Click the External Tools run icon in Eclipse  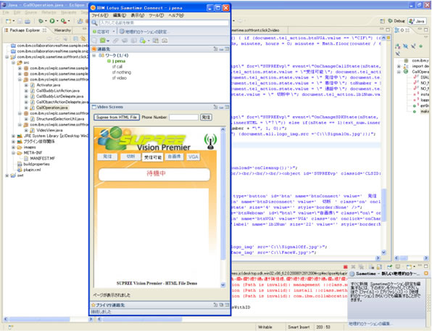64,21
